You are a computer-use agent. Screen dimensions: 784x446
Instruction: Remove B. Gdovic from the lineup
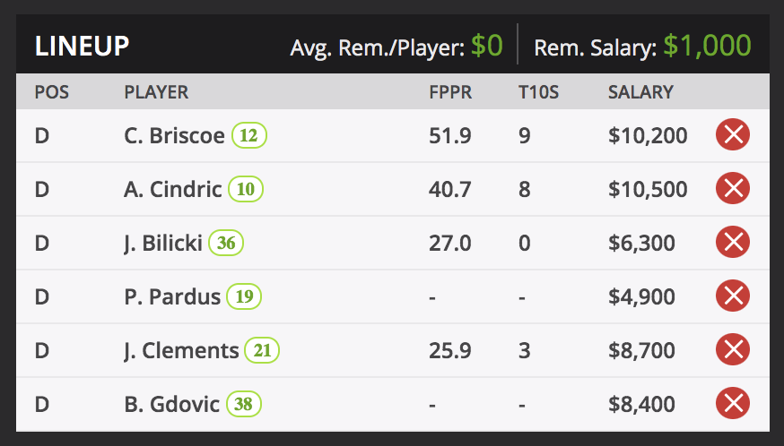pyautogui.click(x=733, y=404)
